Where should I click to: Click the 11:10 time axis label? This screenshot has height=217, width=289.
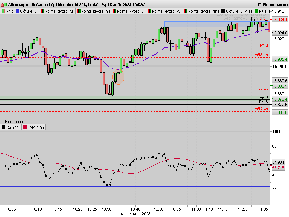(208, 209)
